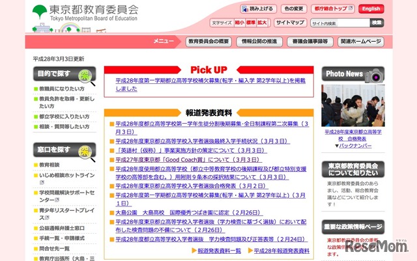The height and width of the screenshot is (261, 417).
Task: Open 入学者選抜最終入学手続状況 press release
Action: pos(203,141)
